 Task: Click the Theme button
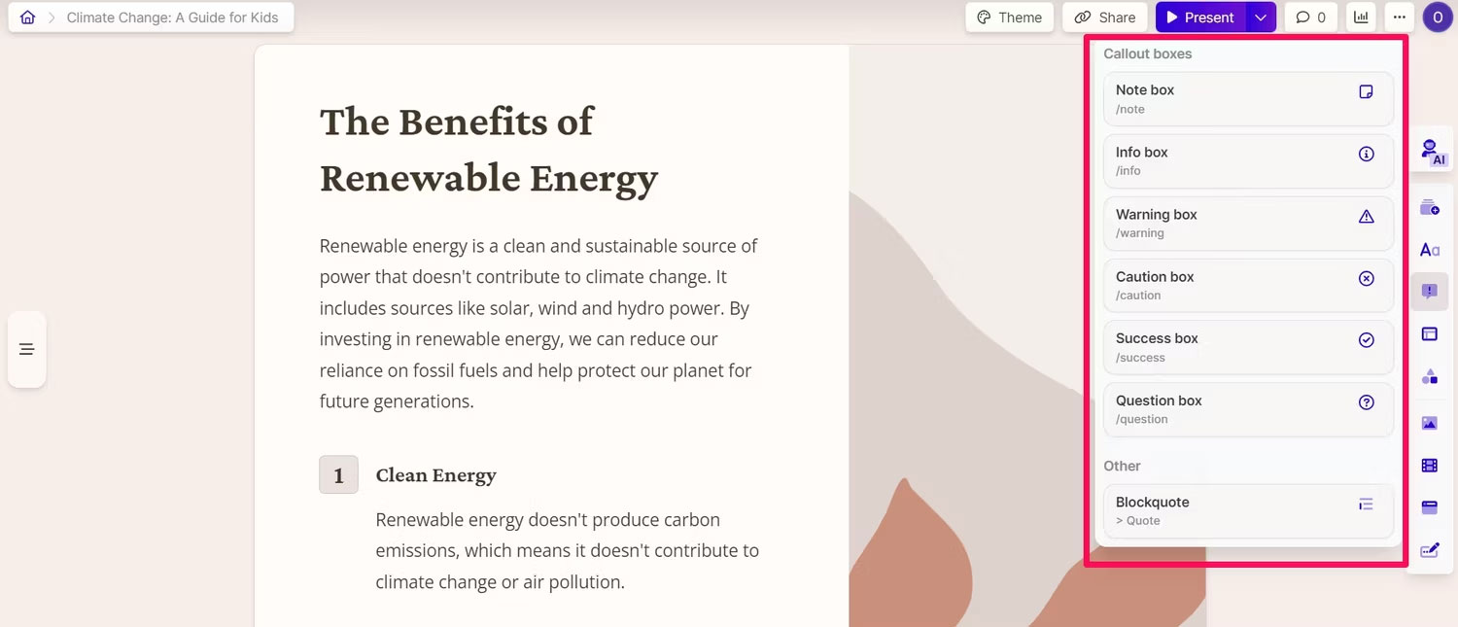pyautogui.click(x=1009, y=17)
